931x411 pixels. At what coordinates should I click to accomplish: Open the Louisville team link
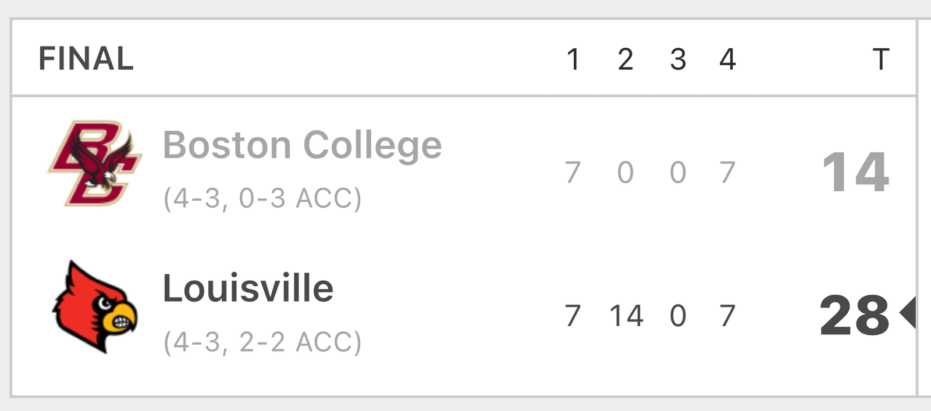[x=248, y=288]
